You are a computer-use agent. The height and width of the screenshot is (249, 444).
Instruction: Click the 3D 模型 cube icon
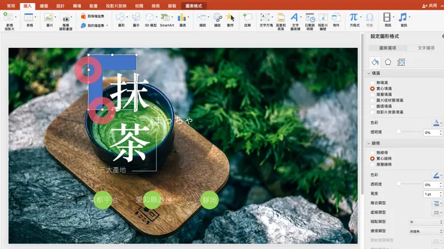(x=149, y=17)
